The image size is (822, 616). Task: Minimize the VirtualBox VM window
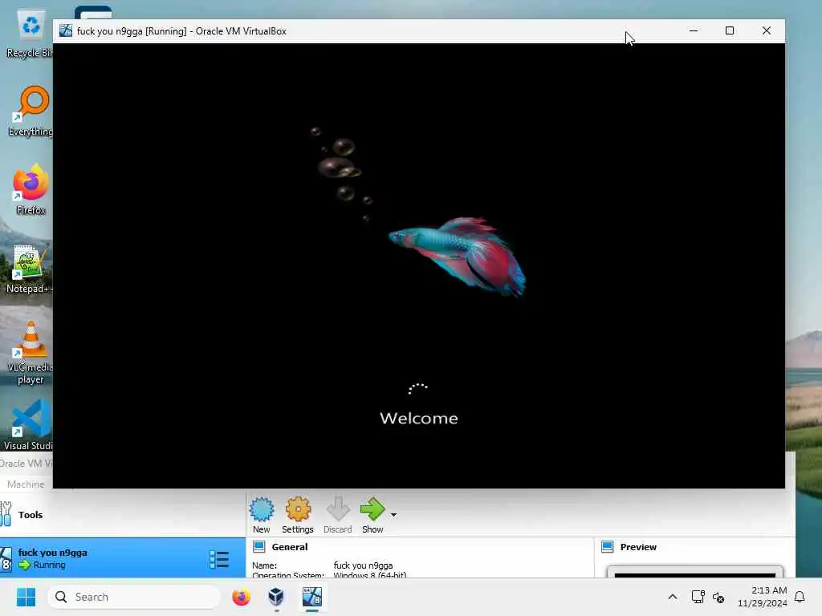[693, 31]
